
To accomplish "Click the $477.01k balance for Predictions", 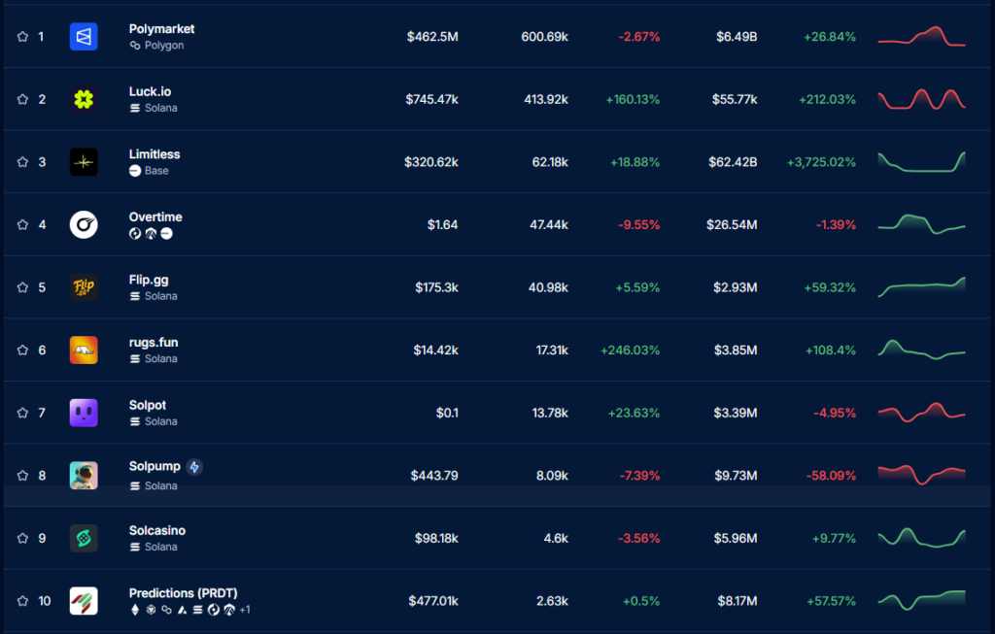I will click(x=433, y=601).
